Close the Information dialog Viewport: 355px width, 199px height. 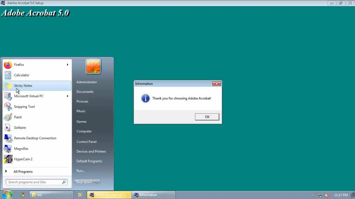(217, 84)
